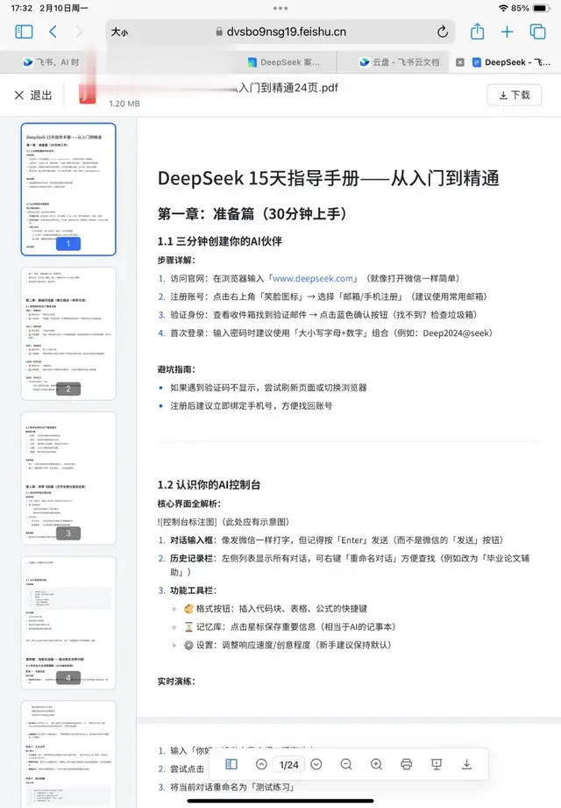The width and height of the screenshot is (561, 808).
Task: Switch to the 飞书, AI 时 tab
Action: click(x=51, y=61)
